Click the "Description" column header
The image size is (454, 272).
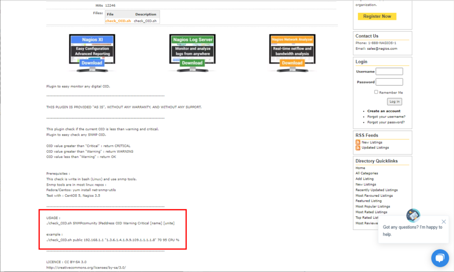pos(145,14)
